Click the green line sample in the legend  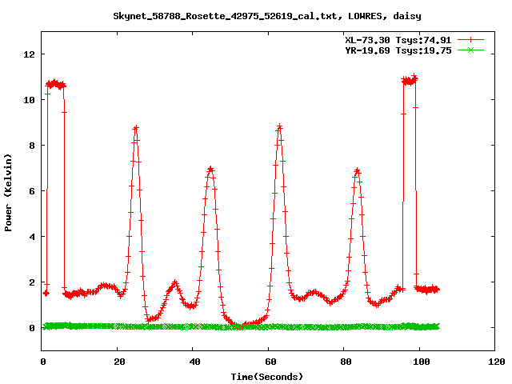pyautogui.click(x=470, y=50)
